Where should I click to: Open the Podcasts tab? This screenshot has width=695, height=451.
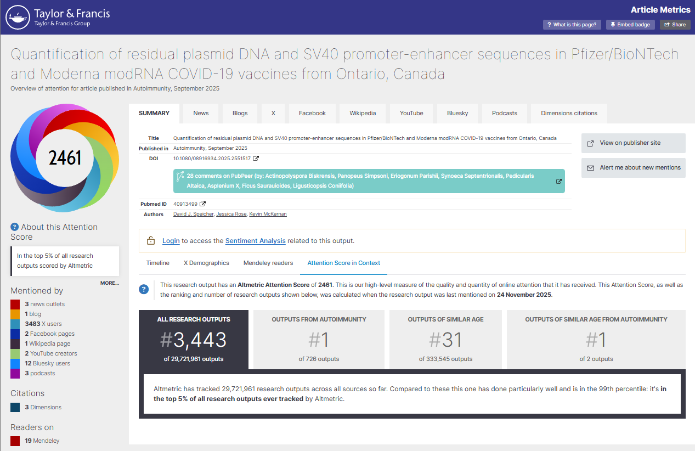pos(505,113)
